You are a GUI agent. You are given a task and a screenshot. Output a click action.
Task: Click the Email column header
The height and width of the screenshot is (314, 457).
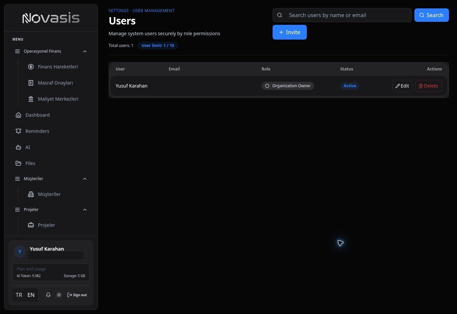point(174,69)
